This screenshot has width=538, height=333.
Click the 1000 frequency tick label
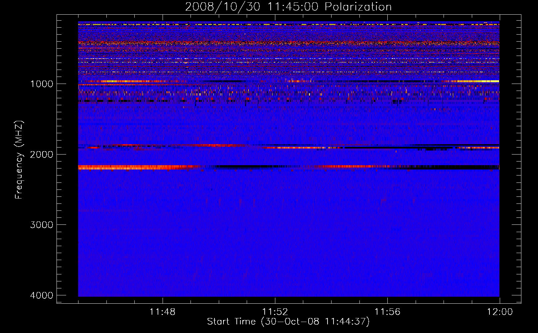click(42, 84)
